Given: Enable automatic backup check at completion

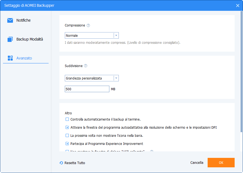Looking at the screenshot, I should [67, 119].
